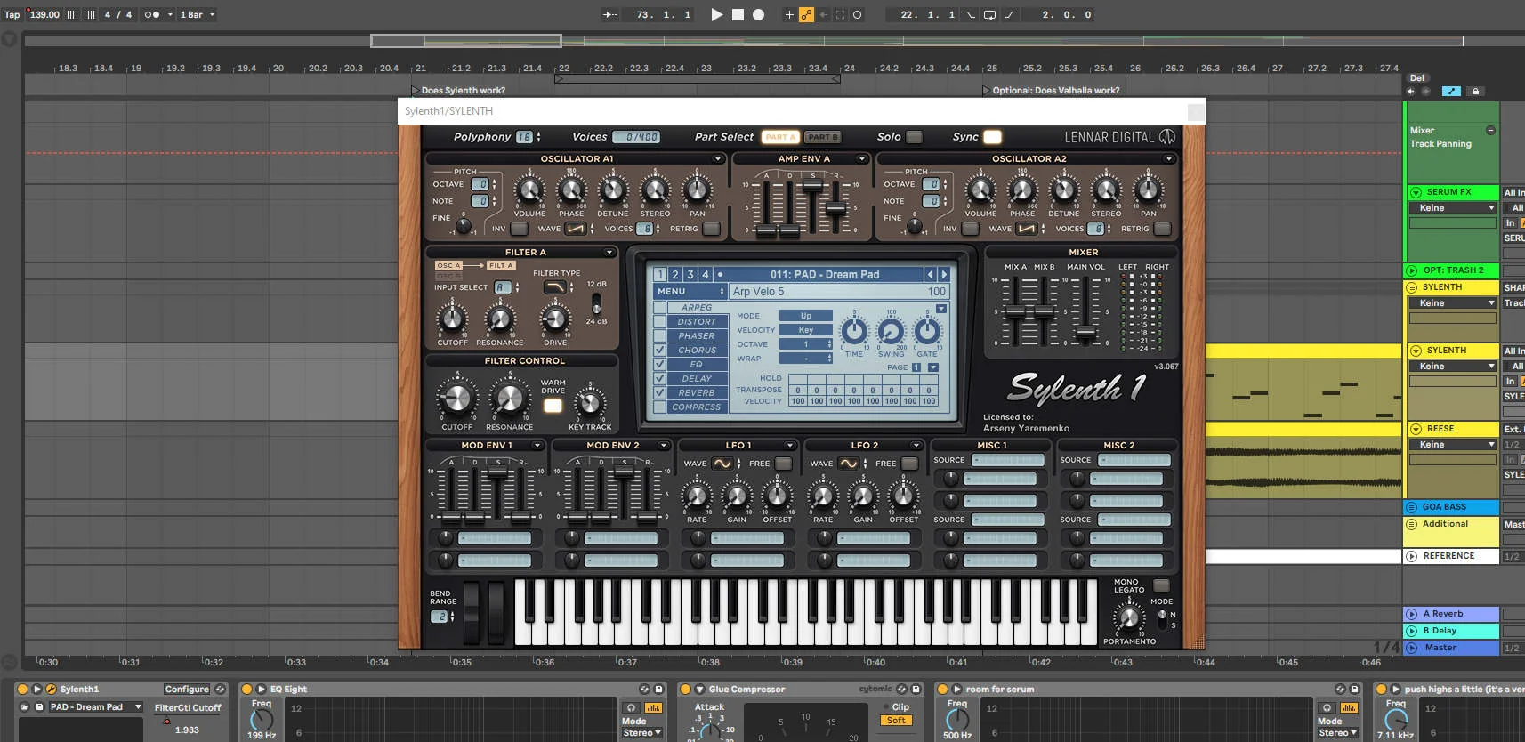This screenshot has width=1525, height=742.
Task: Open the MOD ENV 1 dropdown arrow
Action: (537, 446)
